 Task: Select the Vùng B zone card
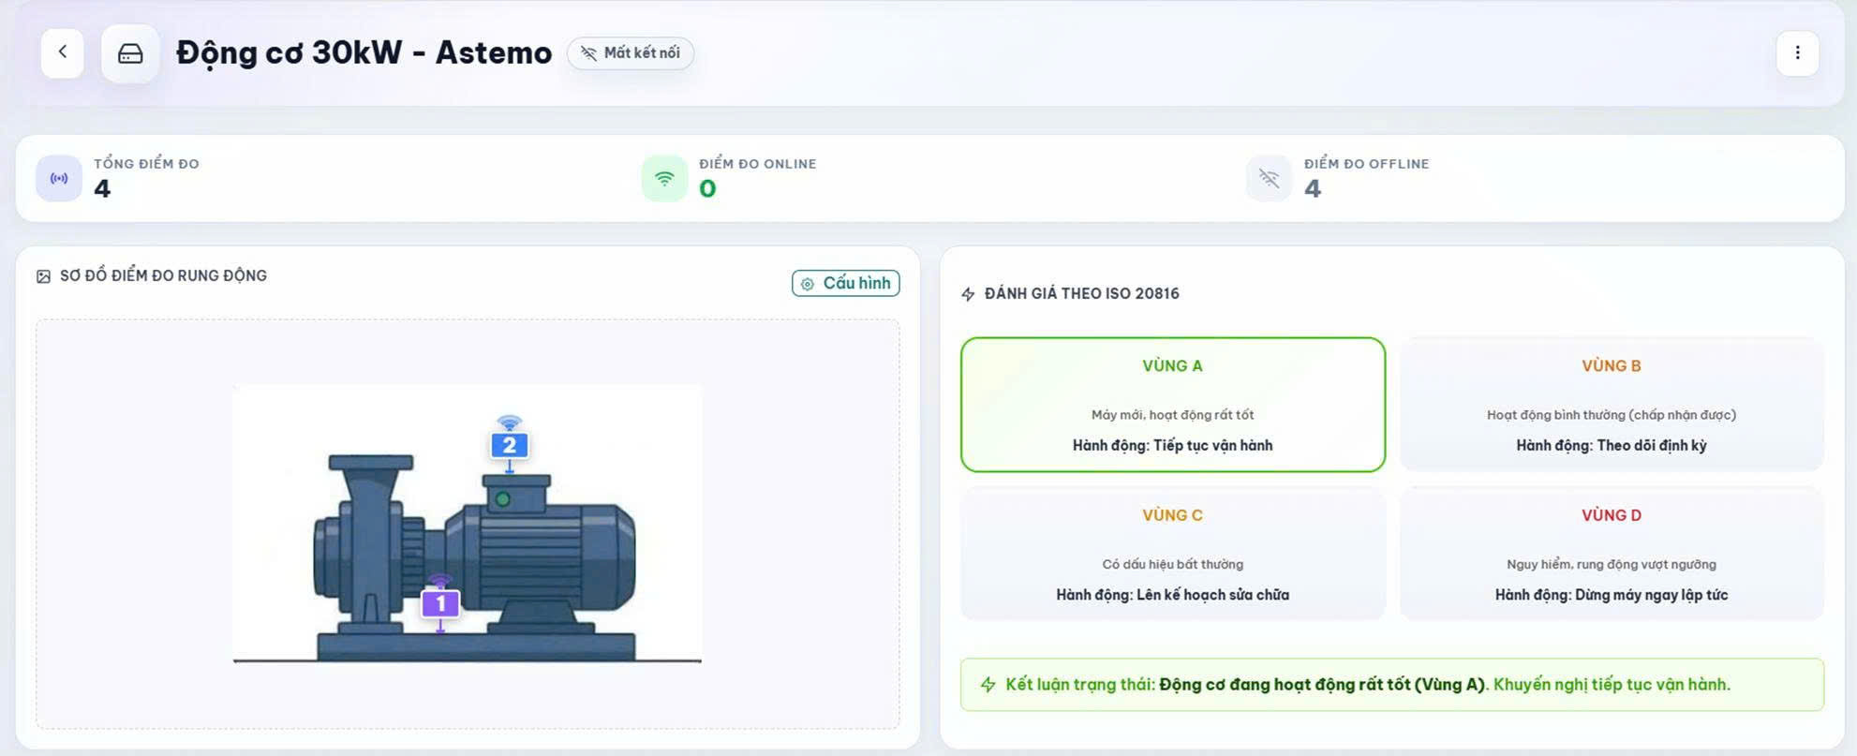[1611, 405]
